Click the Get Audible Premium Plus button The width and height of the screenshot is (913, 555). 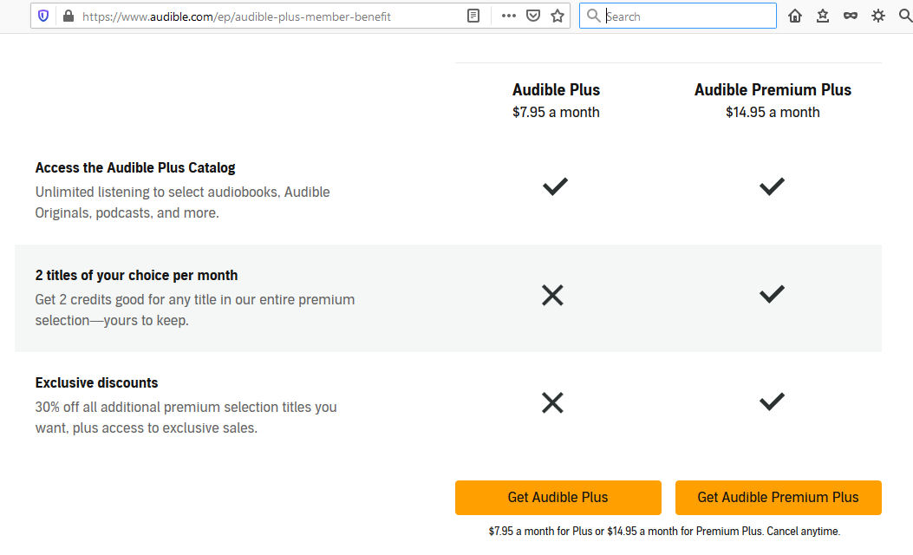click(778, 498)
